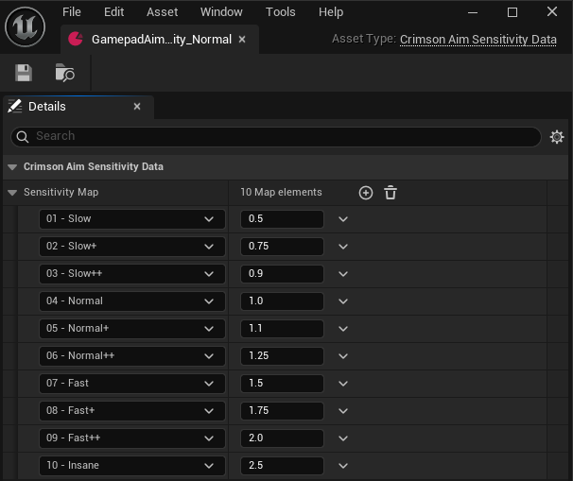This screenshot has height=481, width=573.
Task: Minimize the asset editor window
Action: click(473, 12)
